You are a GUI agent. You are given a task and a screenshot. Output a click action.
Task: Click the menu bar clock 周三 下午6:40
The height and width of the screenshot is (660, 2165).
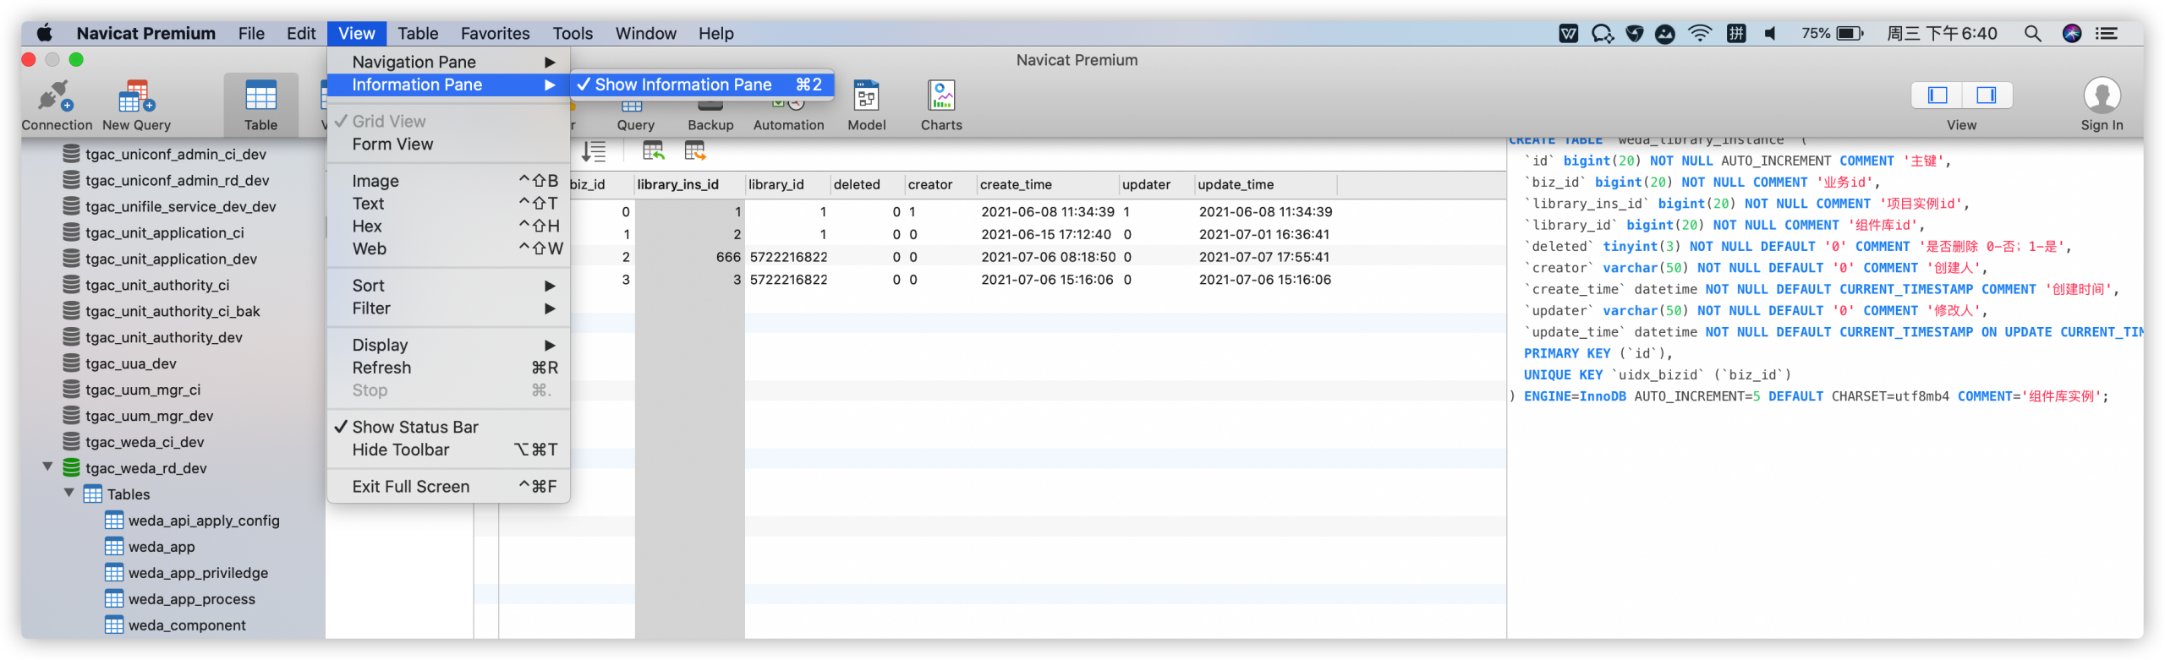(x=1941, y=34)
